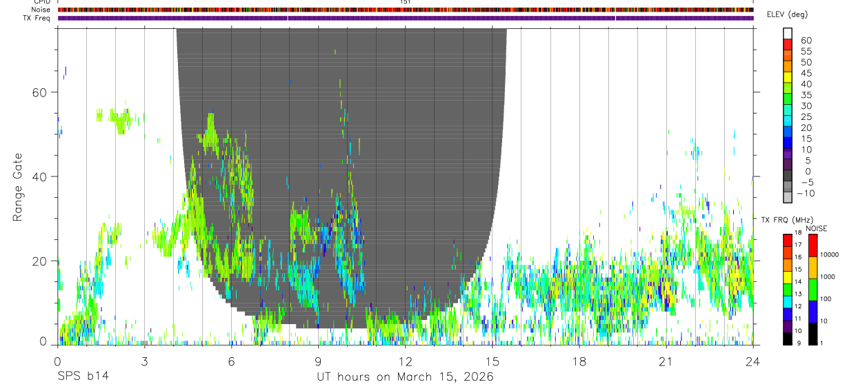Click the 'Noise' row label at top left
The width and height of the screenshot is (847, 391).
pyautogui.click(x=41, y=10)
